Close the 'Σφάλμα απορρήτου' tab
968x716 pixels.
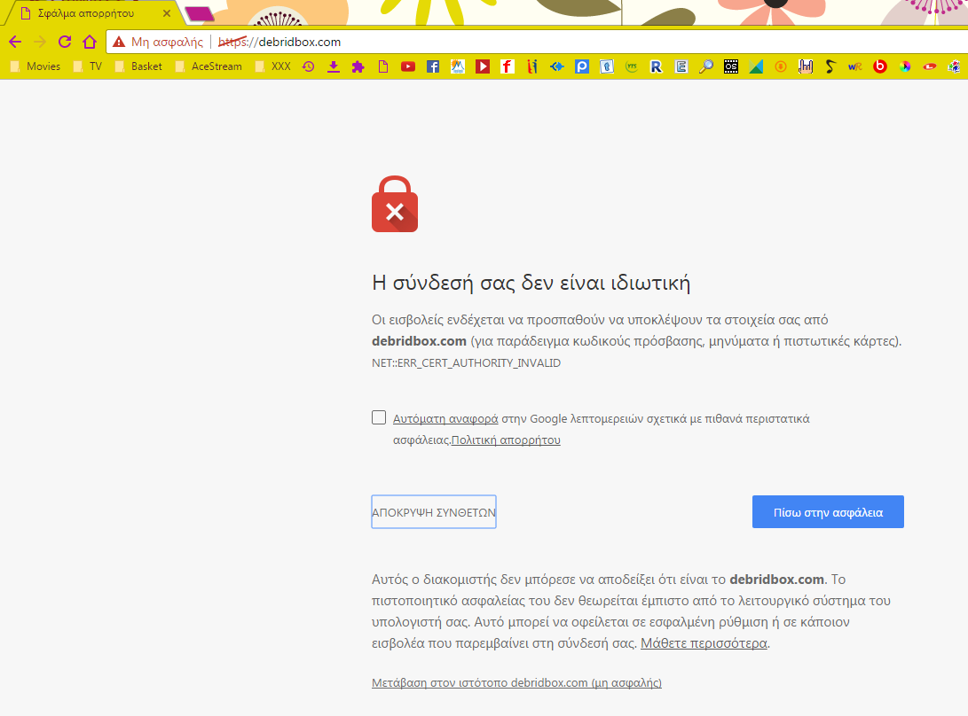167,13
